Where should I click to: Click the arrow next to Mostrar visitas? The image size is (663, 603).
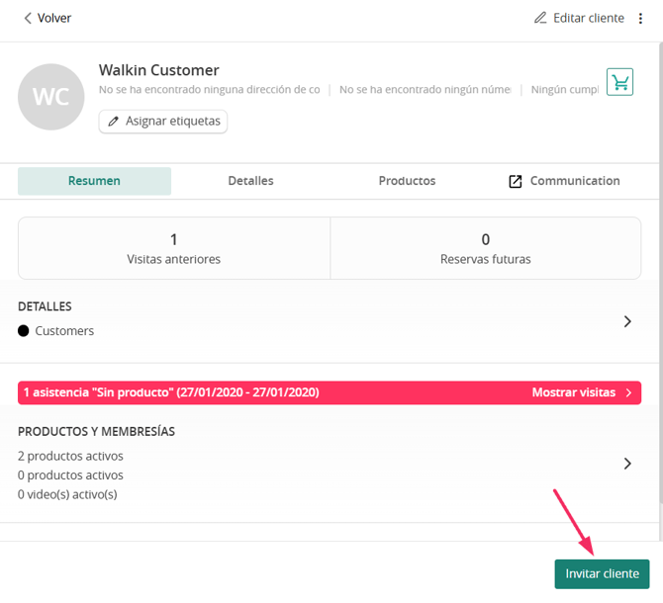pos(628,392)
